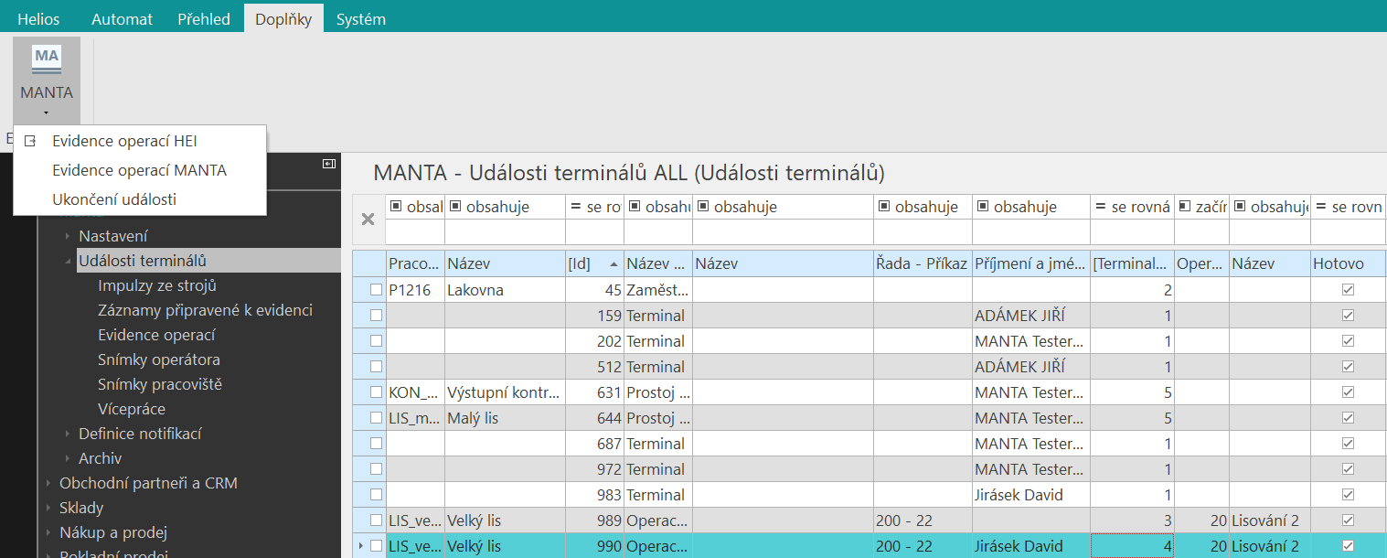Check the row checkbox for Lakovna
This screenshot has height=558, width=1387.
[x=376, y=290]
